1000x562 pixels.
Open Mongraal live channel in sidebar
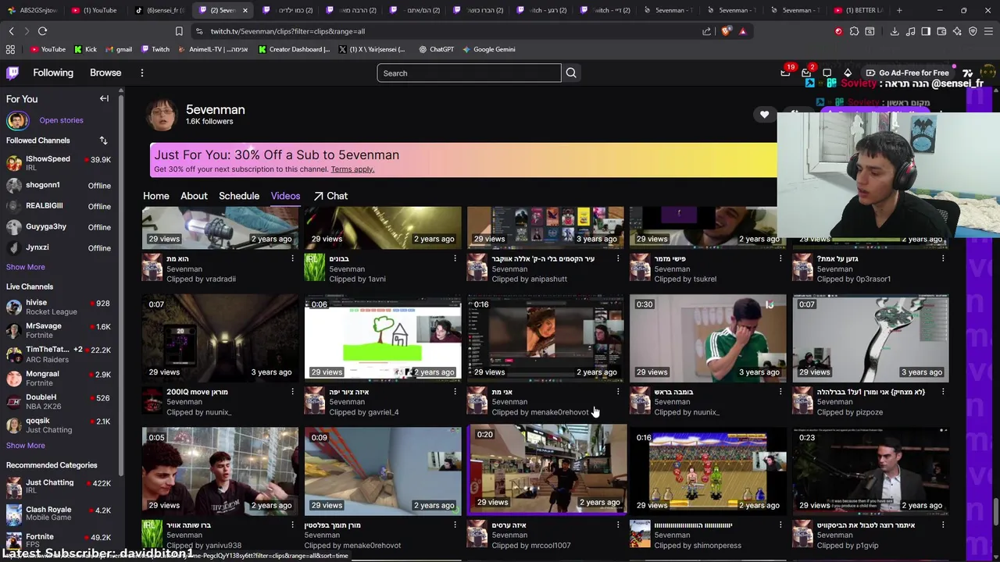59,378
